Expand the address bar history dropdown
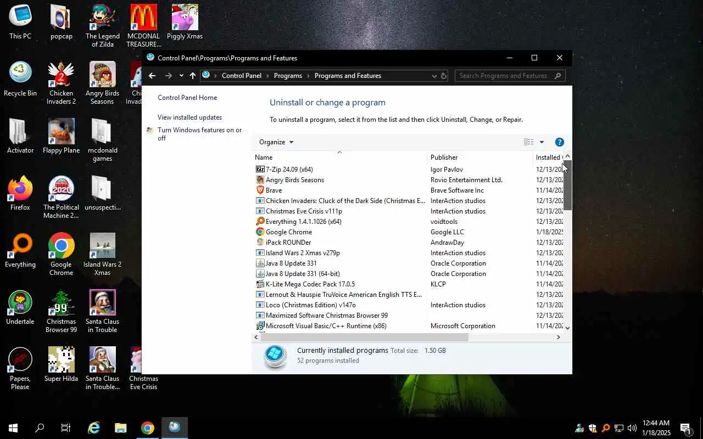703x439 pixels. click(x=434, y=76)
